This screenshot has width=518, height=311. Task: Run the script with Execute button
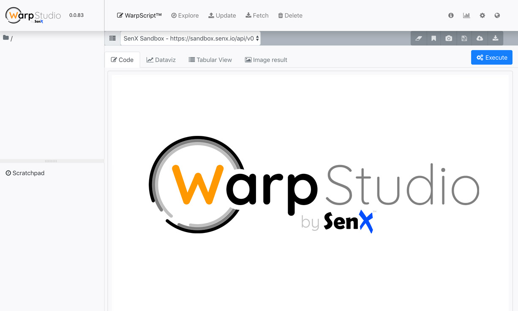click(x=492, y=57)
